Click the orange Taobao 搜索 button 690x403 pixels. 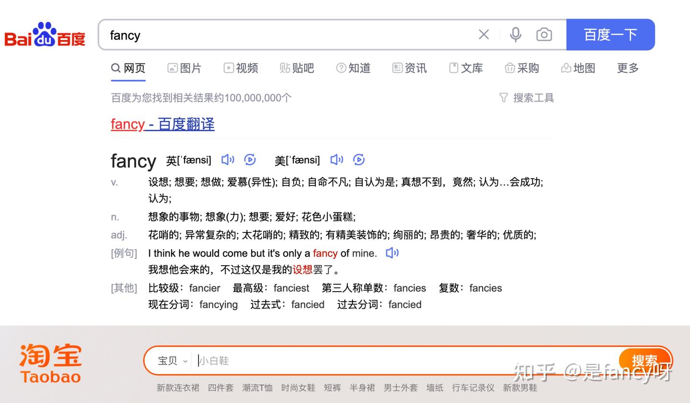(644, 360)
